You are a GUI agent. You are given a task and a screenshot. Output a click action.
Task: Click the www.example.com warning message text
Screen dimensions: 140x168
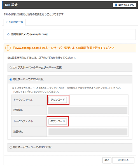click(x=63, y=48)
